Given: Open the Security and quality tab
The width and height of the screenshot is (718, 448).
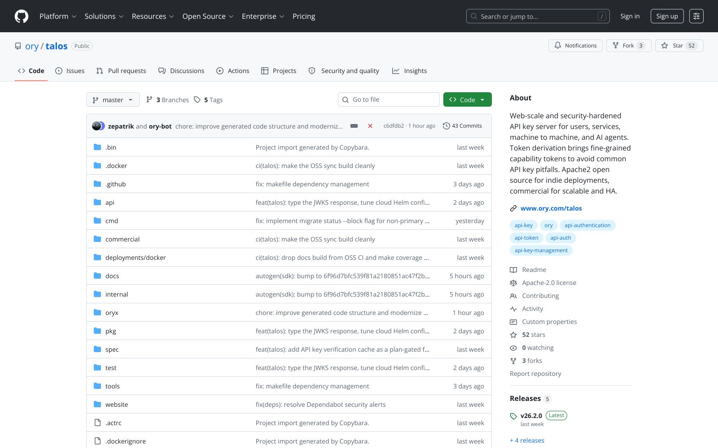Looking at the screenshot, I should 344,71.
